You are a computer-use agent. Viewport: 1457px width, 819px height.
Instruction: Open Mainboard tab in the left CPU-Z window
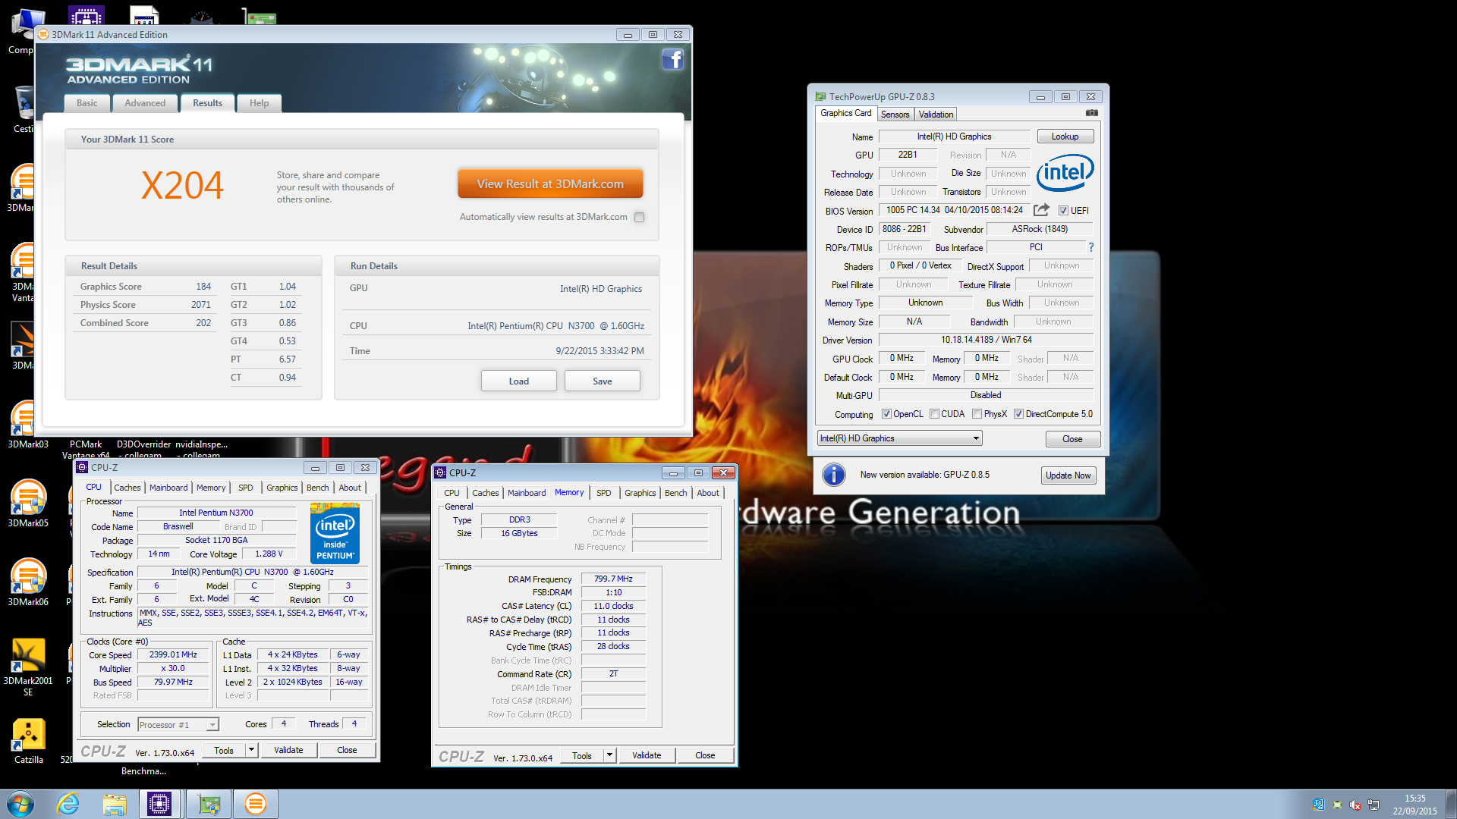pos(168,488)
